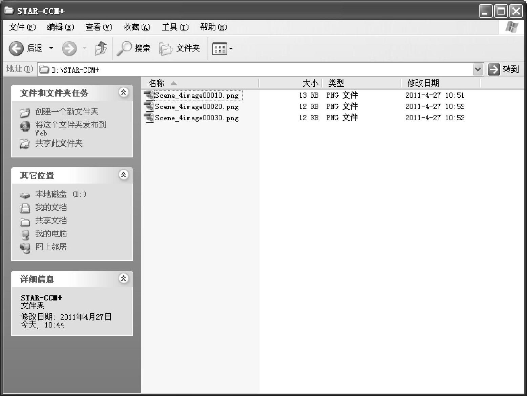Click the shared documents folder icon
The width and height of the screenshot is (527, 396).
point(25,222)
